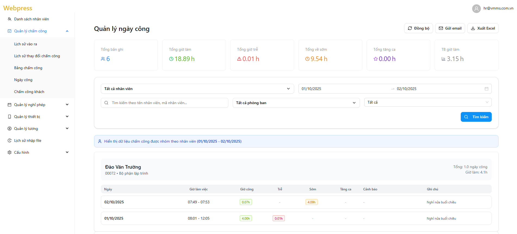This screenshot has height=234, width=517.
Task: Open Bảng chấm công menu item
Action: [28, 68]
